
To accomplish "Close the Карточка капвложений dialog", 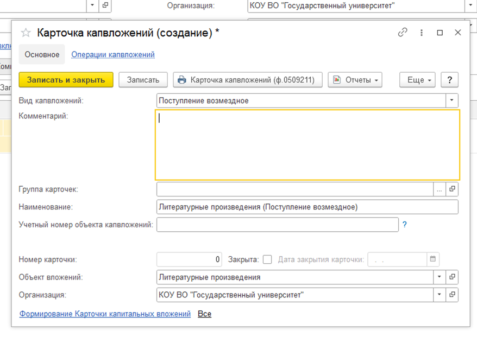I will point(458,33).
